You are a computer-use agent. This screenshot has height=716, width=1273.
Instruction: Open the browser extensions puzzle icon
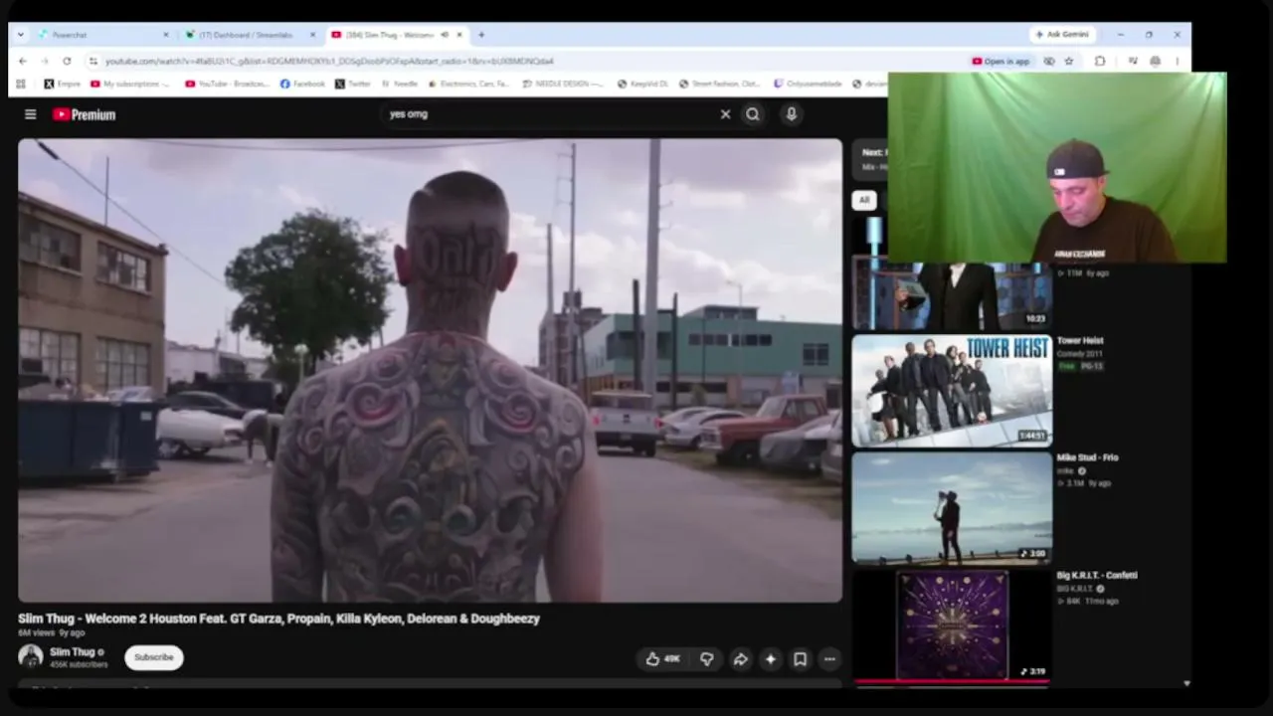(x=1100, y=62)
